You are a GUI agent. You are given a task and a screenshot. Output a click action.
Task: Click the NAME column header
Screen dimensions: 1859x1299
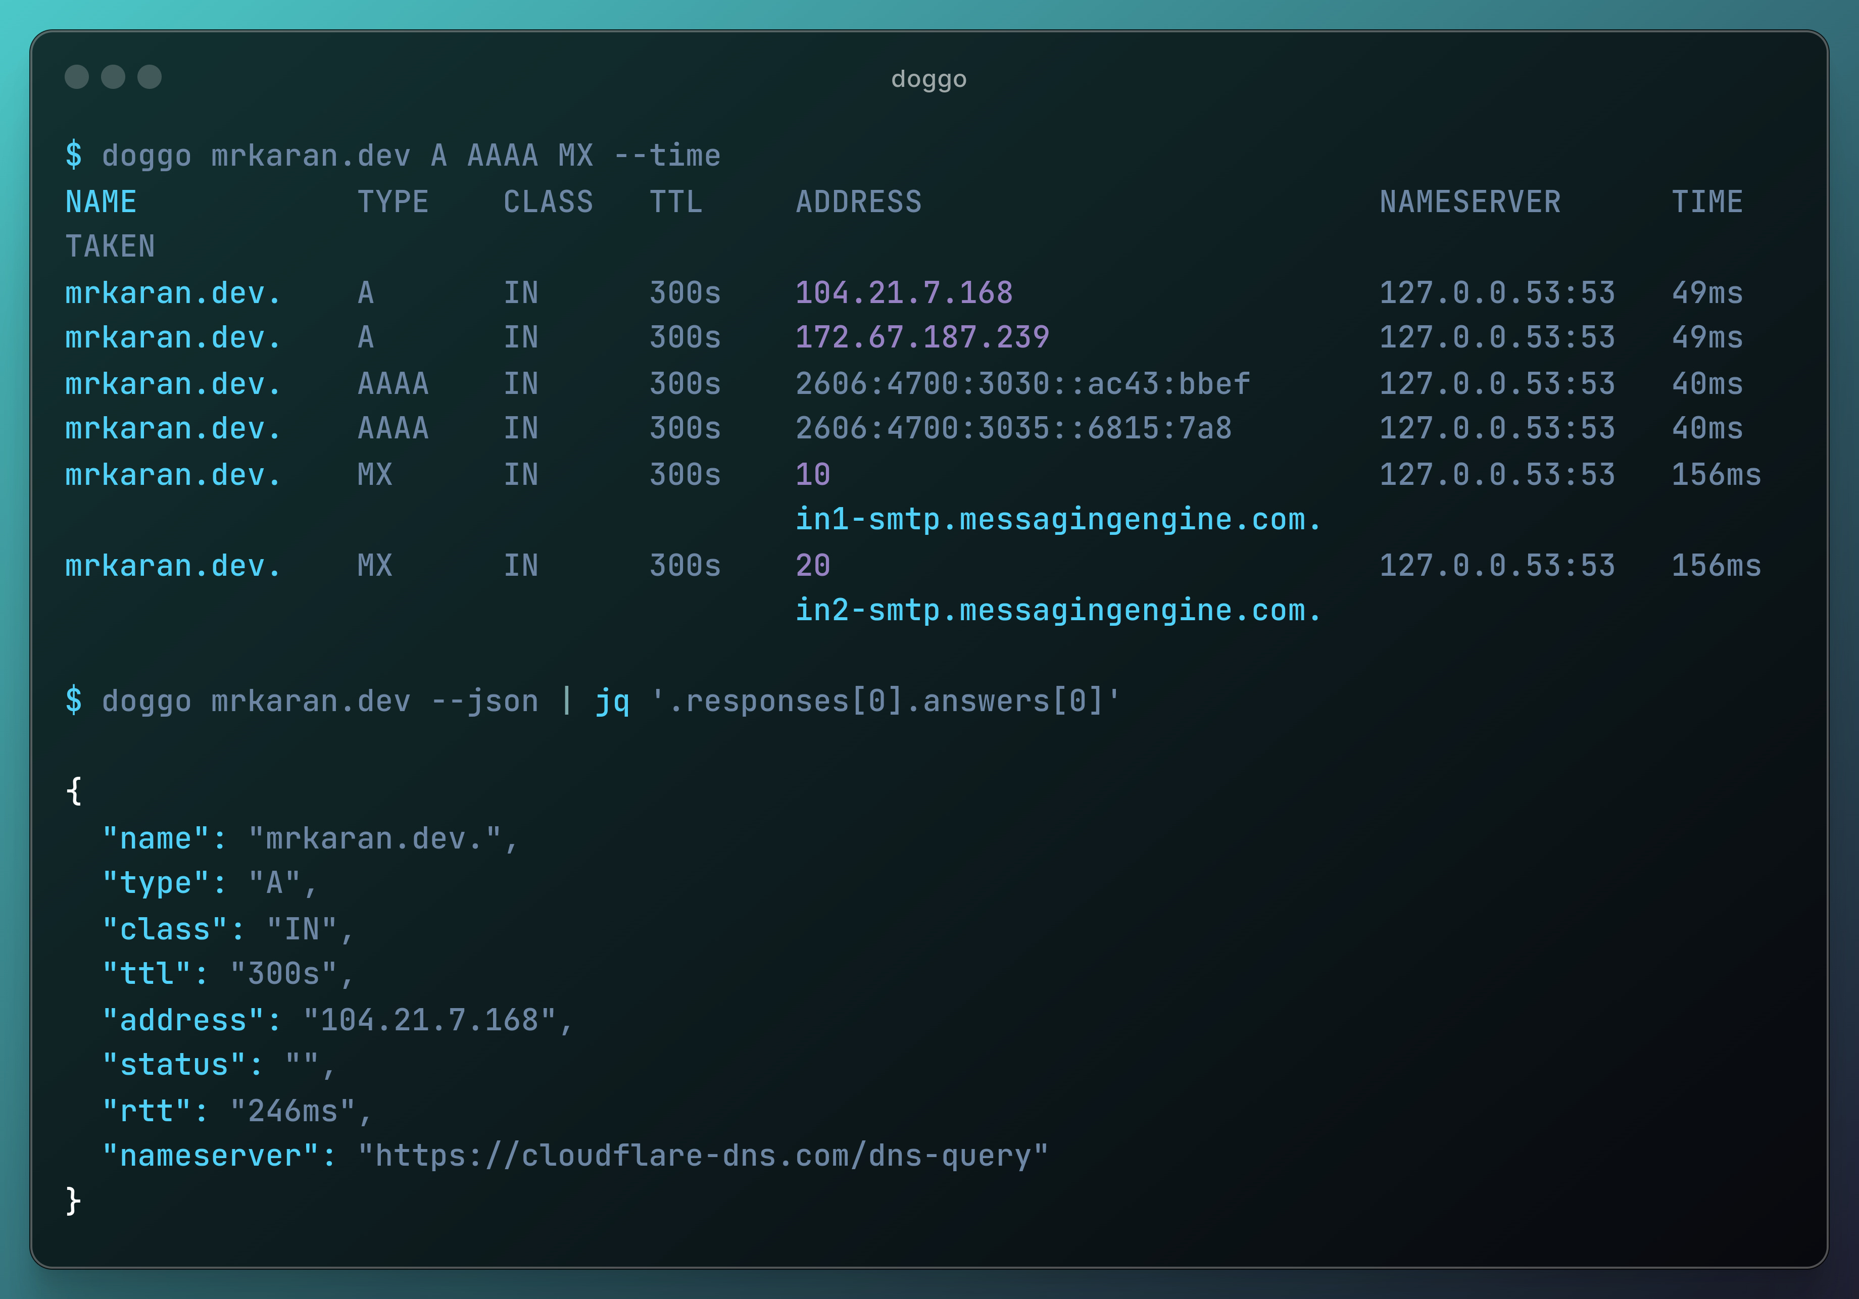(x=101, y=202)
